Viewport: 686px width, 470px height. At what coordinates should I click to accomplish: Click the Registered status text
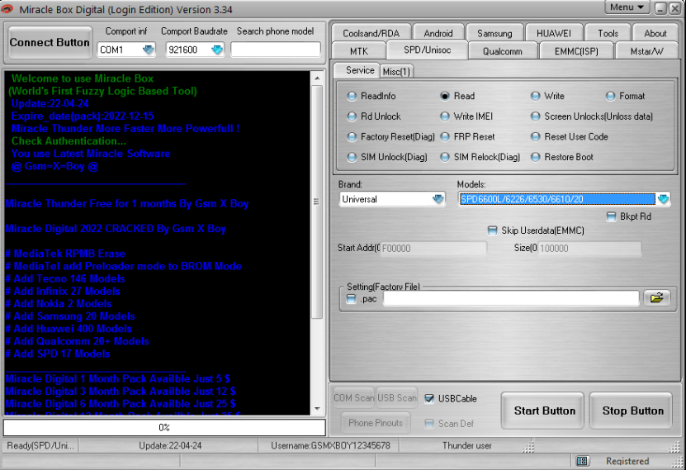(x=627, y=461)
